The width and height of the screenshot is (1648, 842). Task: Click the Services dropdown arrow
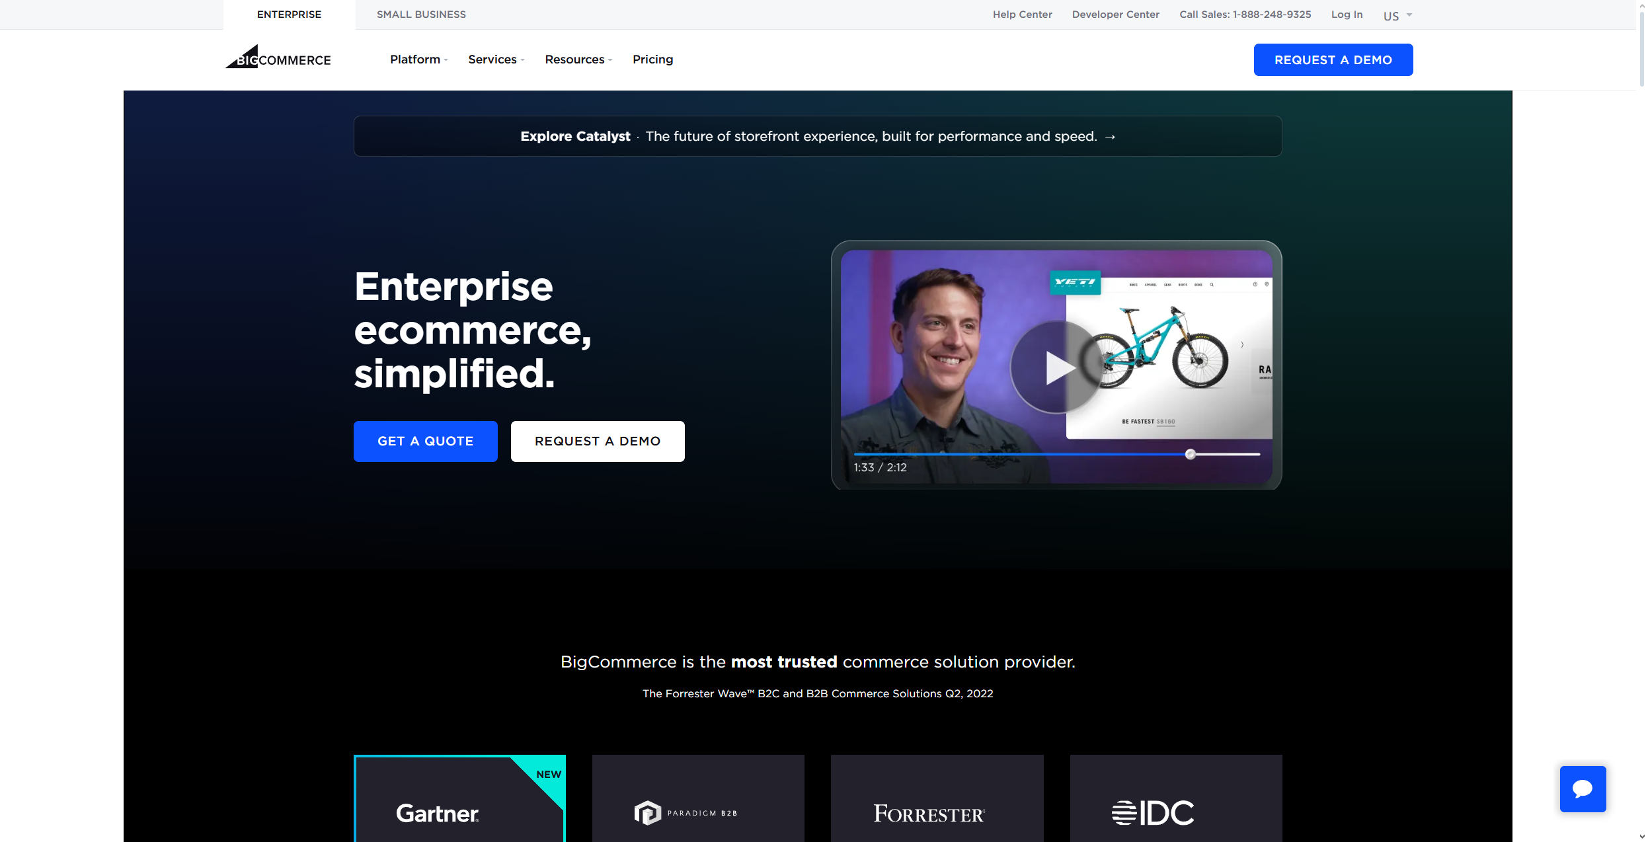(x=523, y=60)
